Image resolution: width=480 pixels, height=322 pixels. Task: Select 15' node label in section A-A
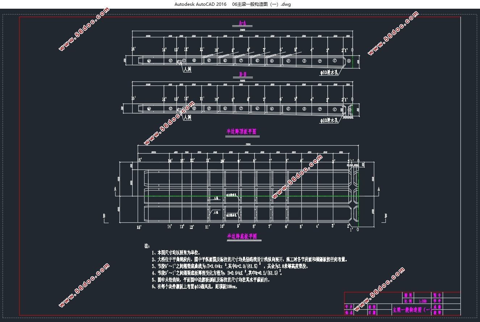point(133,49)
